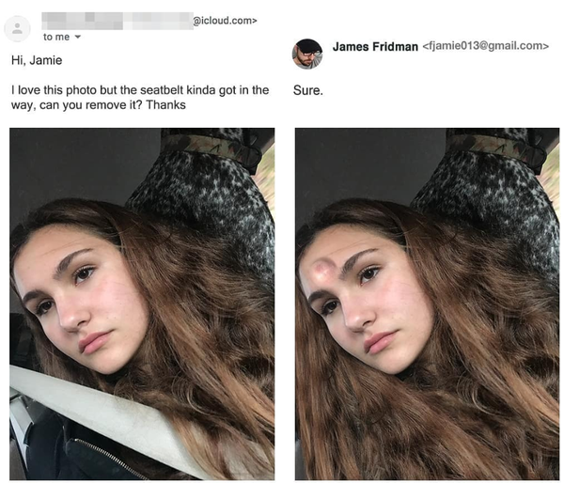Open the original photo with the seatbelt
This screenshot has height=483, width=564.
click(142, 304)
